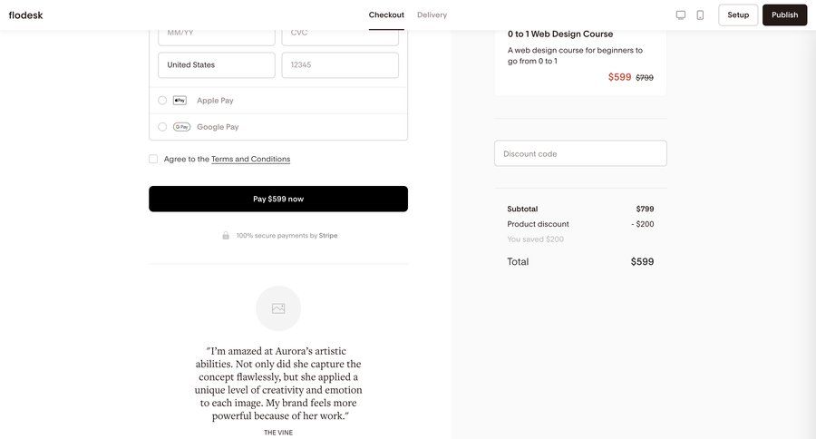The image size is (816, 439).
Task: Click the Setup button
Action: coord(738,15)
